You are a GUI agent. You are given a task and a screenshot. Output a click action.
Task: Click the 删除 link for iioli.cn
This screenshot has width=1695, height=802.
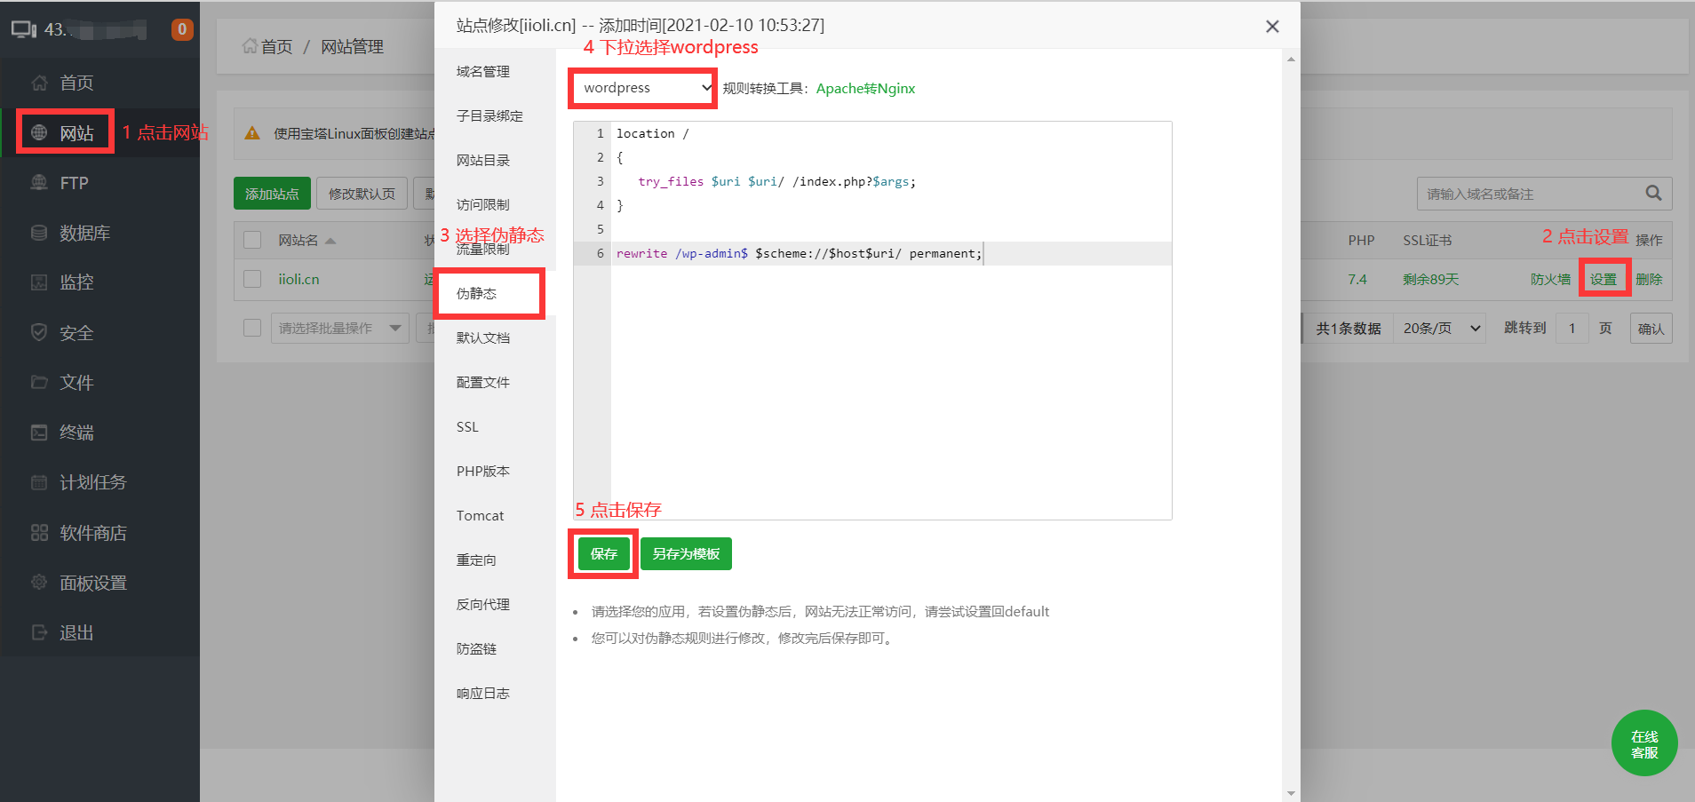(x=1649, y=279)
